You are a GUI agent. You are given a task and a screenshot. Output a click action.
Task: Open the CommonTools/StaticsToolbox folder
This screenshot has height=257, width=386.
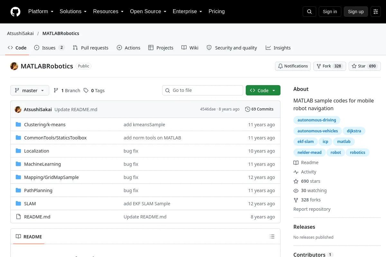coord(55,138)
